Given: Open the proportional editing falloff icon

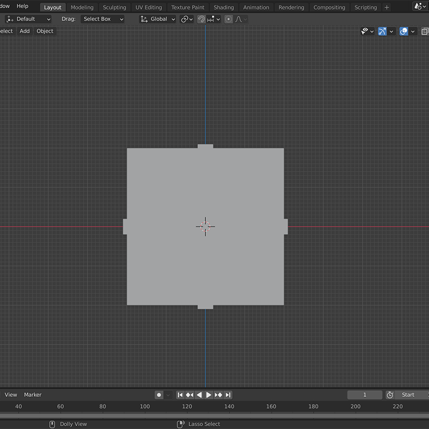Looking at the screenshot, I should [x=239, y=19].
